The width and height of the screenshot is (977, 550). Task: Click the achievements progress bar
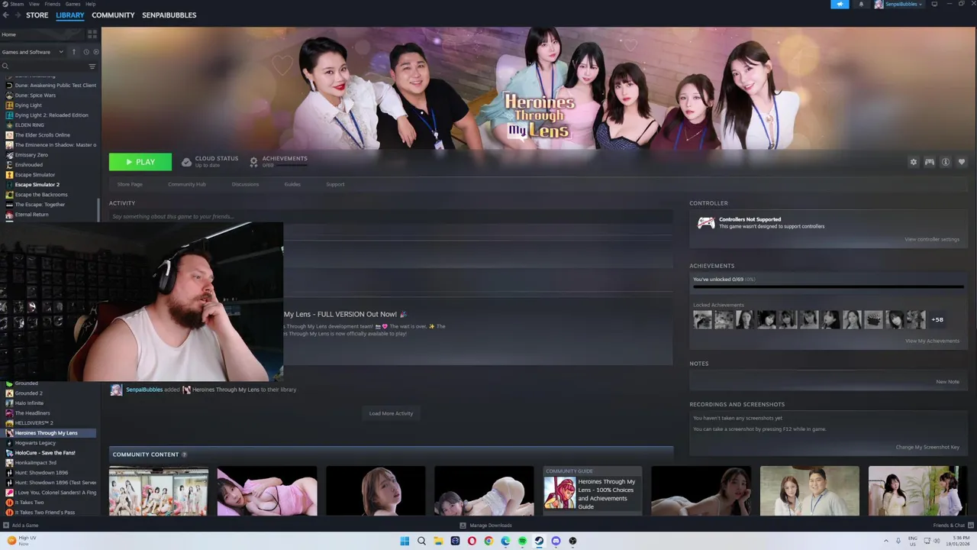click(x=828, y=287)
